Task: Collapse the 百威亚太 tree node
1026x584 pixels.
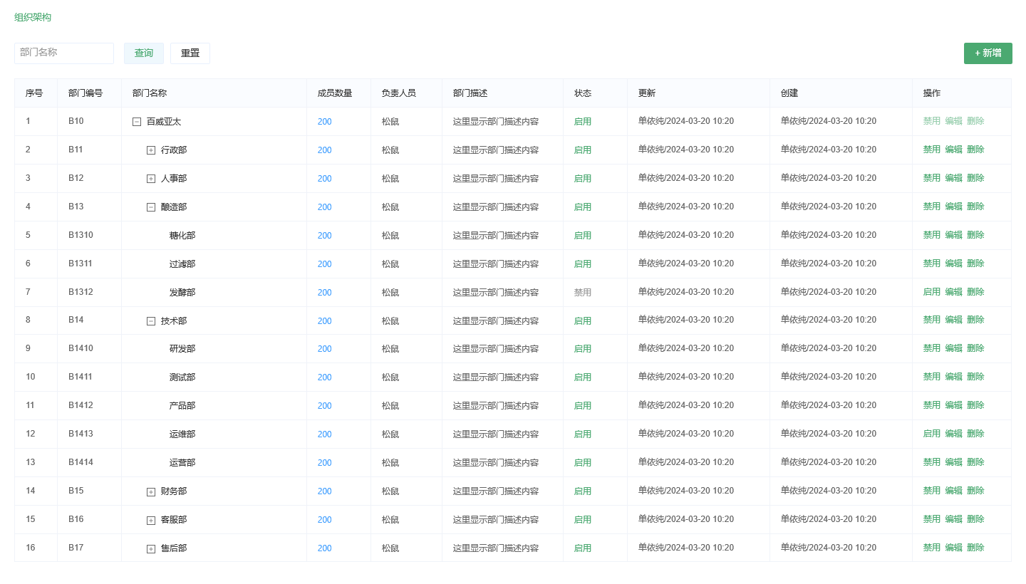Action: pos(137,122)
